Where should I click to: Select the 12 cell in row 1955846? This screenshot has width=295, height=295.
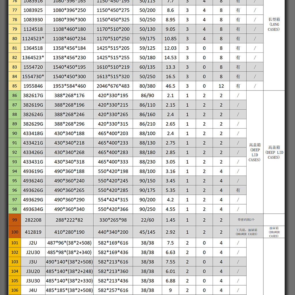pyautogui.click(x=221, y=86)
